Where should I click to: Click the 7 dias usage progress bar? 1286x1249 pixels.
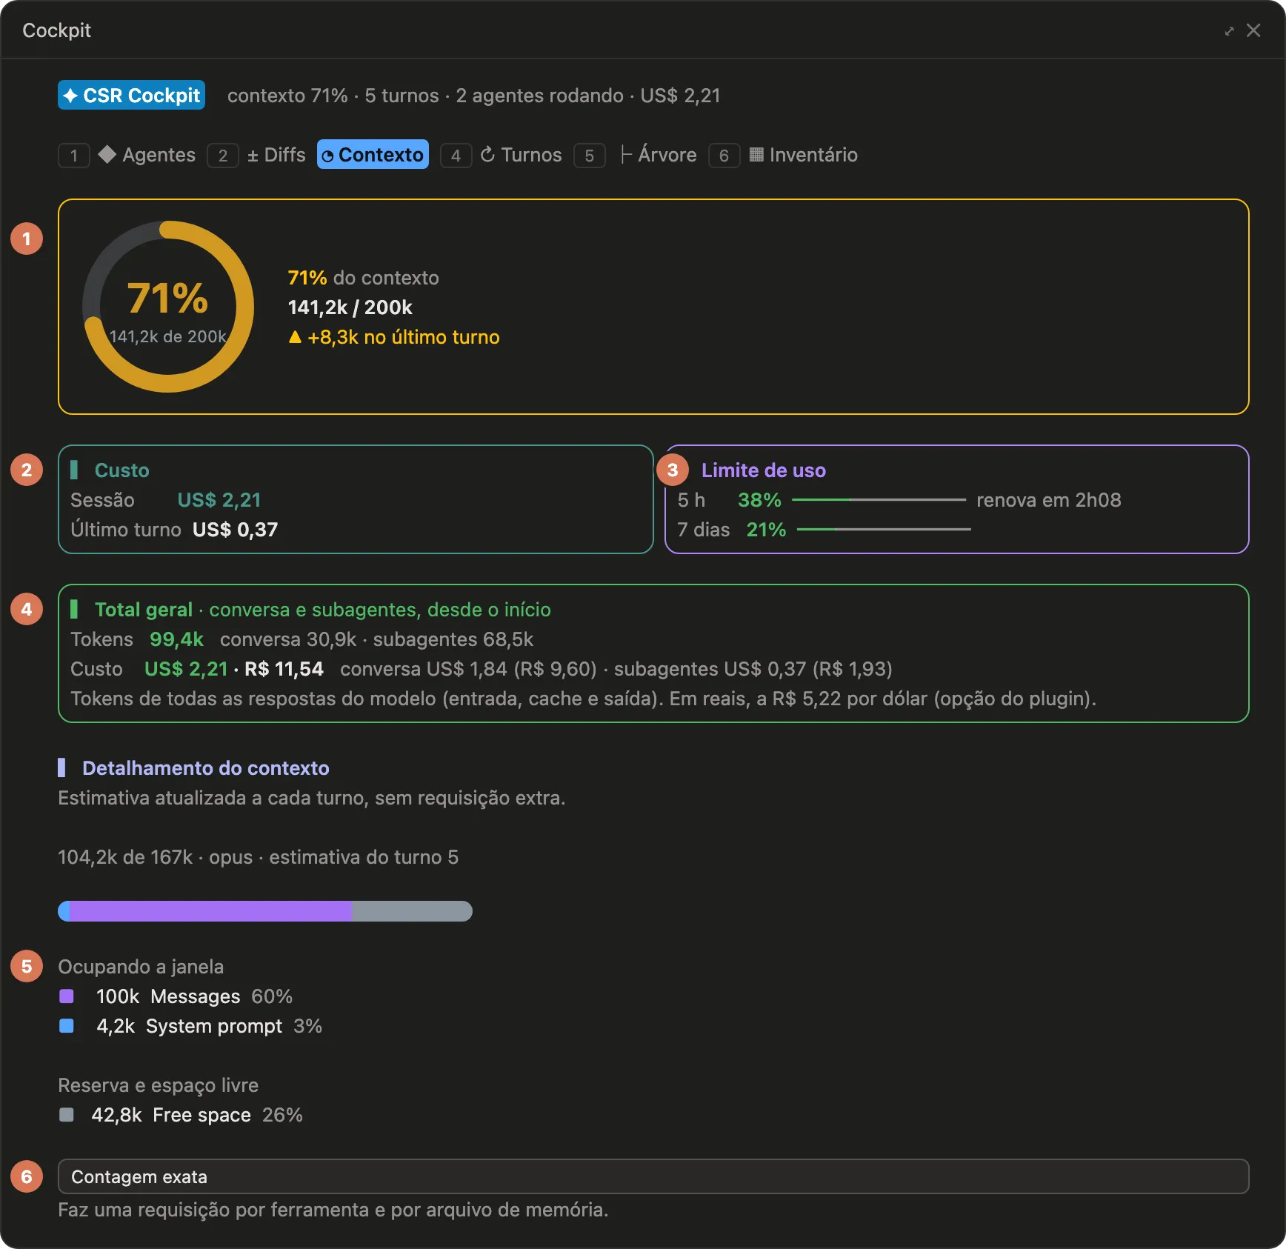point(884,530)
